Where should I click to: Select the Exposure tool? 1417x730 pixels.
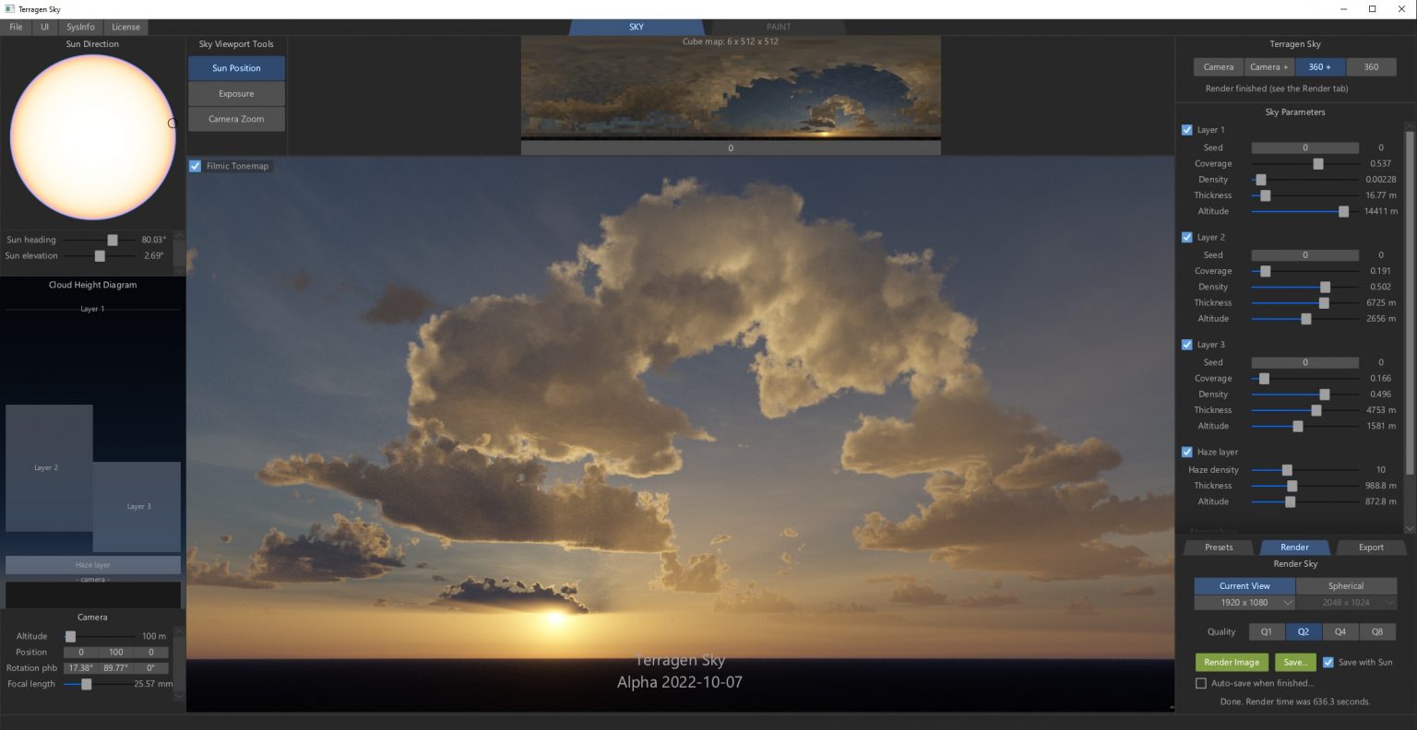click(x=236, y=93)
